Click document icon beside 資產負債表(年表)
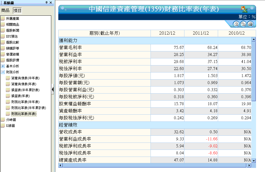The height and width of the screenshot is (172, 265). [8, 84]
